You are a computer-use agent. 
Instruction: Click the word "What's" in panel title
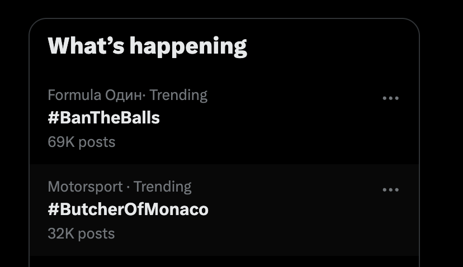(x=86, y=46)
